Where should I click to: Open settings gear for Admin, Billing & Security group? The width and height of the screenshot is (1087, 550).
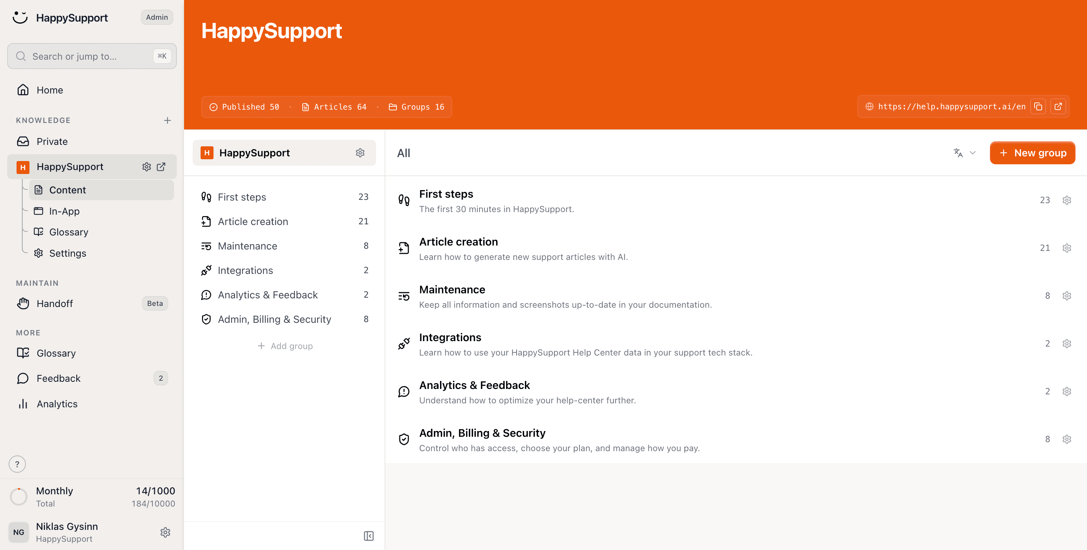(x=1067, y=439)
